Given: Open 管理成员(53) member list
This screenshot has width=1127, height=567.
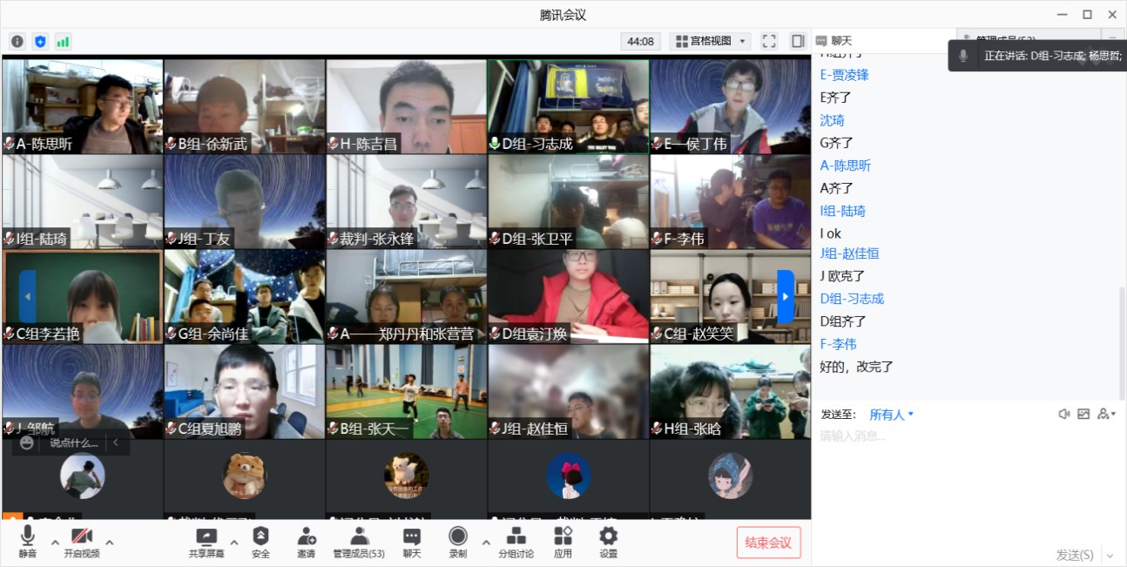Looking at the screenshot, I should [x=359, y=542].
